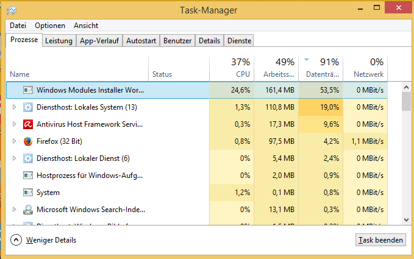Image resolution: width=414 pixels, height=259 pixels.
Task: Click the Diensthost: Lokaler Dienst gear icon
Action: pos(27,158)
